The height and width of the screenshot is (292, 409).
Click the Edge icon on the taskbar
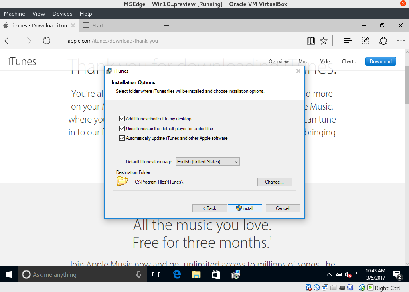coord(177,274)
